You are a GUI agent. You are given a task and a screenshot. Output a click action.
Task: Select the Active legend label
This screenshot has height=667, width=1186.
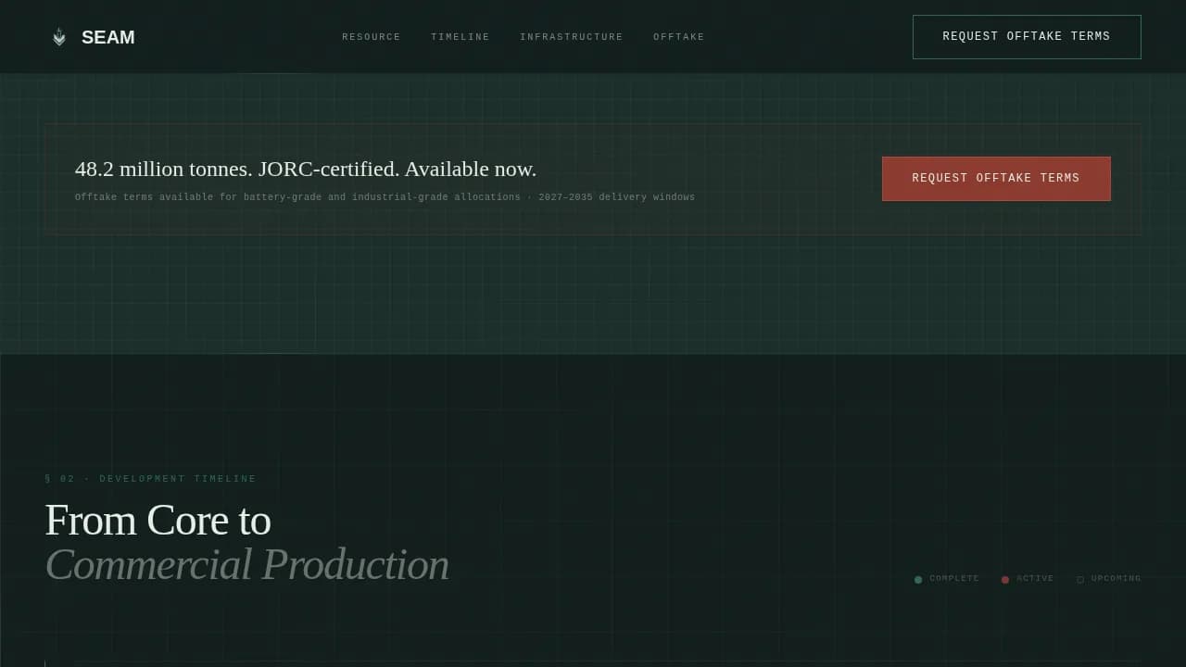pos(1035,578)
